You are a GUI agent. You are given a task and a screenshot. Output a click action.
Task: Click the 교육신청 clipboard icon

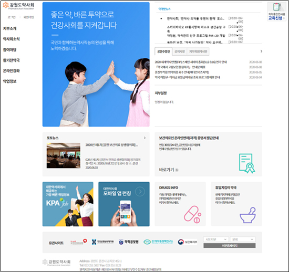click(276, 7)
